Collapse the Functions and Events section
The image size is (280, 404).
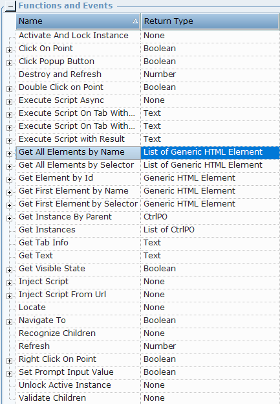tap(10, 6)
